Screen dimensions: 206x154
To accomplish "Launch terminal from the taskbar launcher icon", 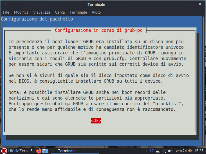I will 32,151.
